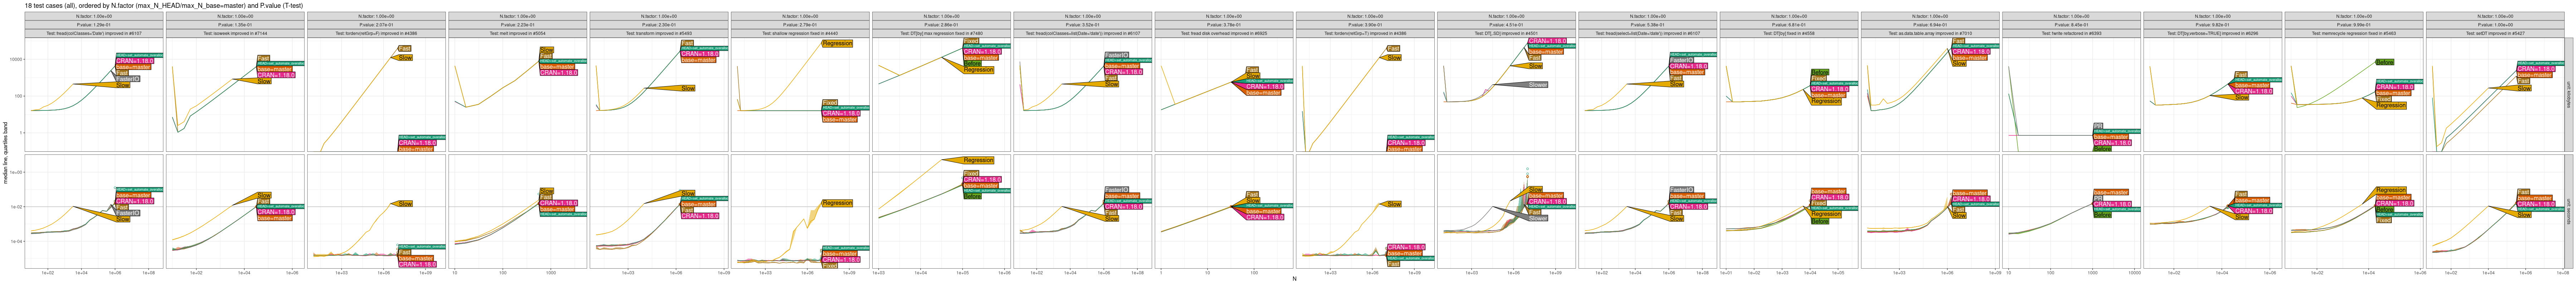Click the 'as.data.table.array improved in #7019' header
Viewport: 2576px width, 285px height.
1930,33
